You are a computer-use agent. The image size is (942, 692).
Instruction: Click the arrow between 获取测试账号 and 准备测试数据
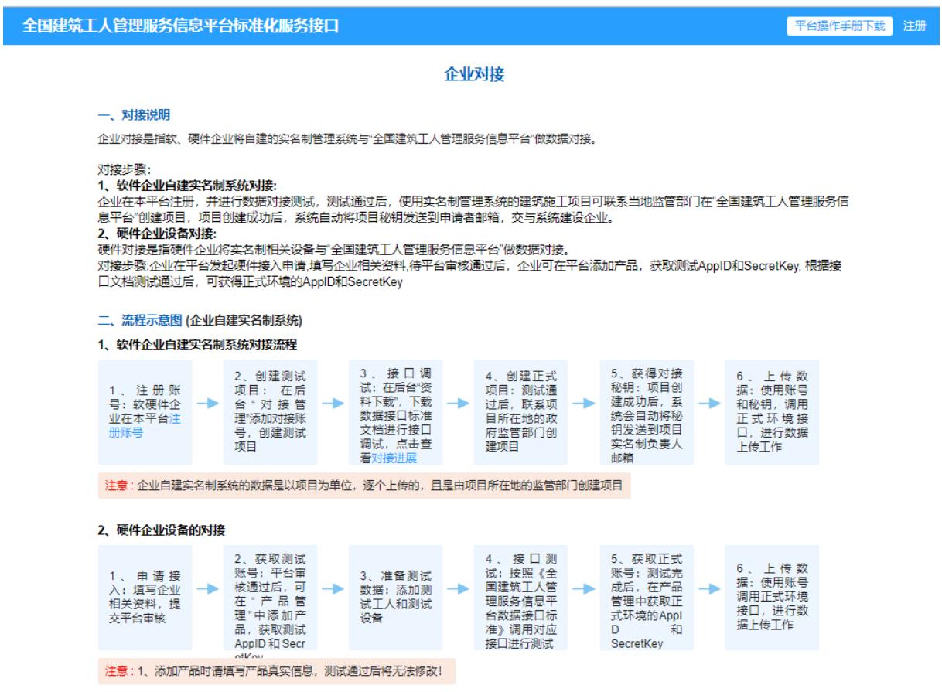333,588
